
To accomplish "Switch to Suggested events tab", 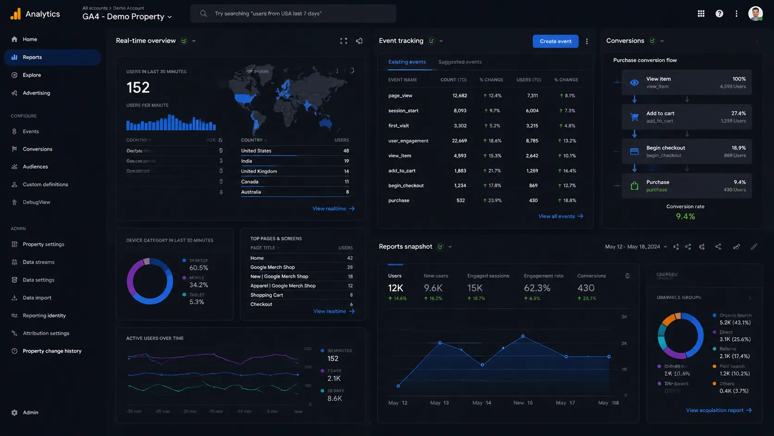I will [460, 62].
